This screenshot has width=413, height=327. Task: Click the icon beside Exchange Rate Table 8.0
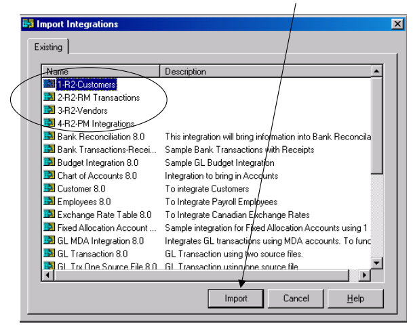pos(50,214)
